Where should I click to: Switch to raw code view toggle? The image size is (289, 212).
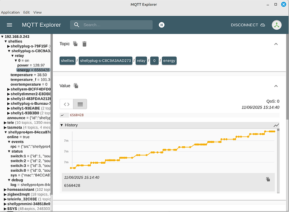pos(66,104)
